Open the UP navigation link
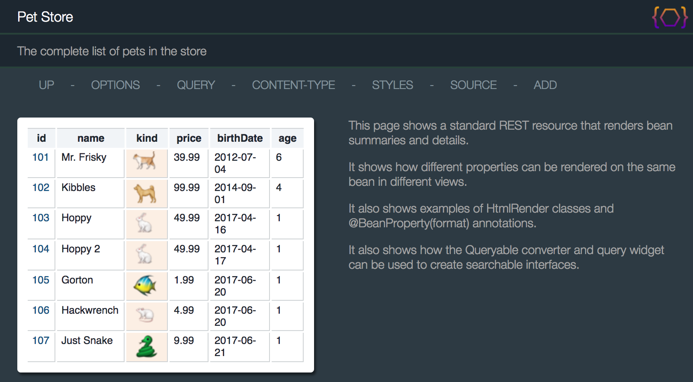 47,85
